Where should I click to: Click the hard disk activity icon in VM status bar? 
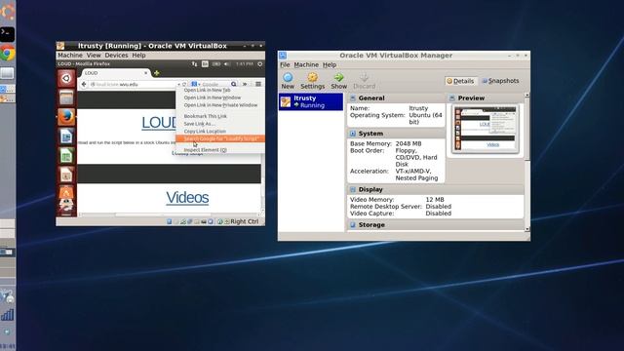(170, 221)
